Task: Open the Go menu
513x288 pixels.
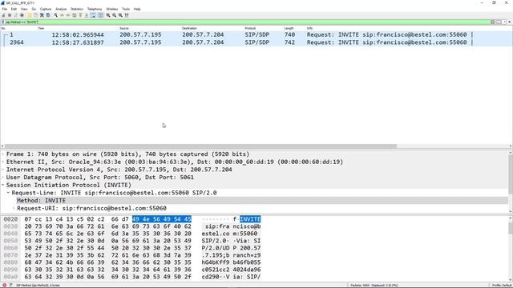Action: pos(34,9)
